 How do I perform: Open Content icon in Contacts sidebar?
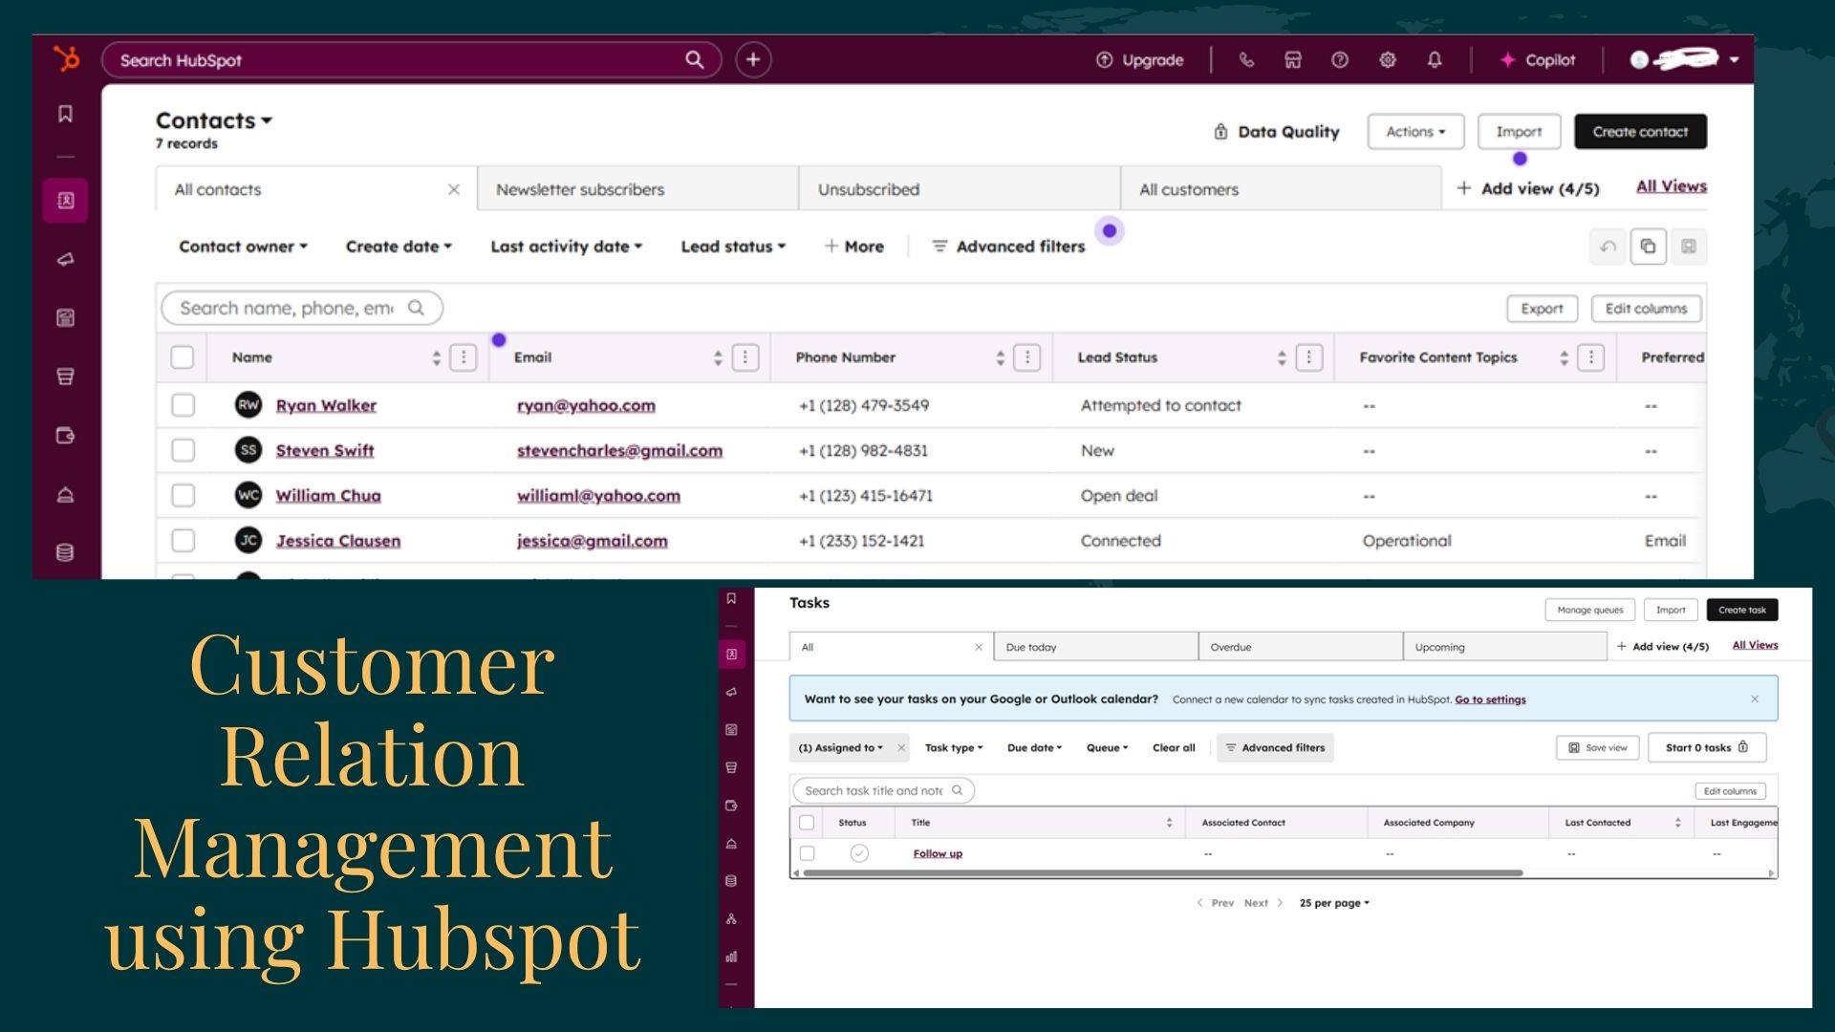tap(65, 318)
